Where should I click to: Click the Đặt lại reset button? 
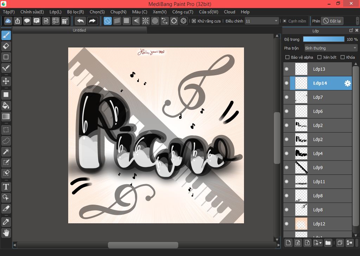point(332,21)
